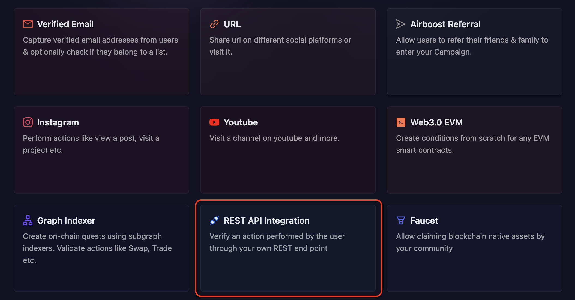Click the URL chain-link icon
The width and height of the screenshot is (575, 300).
click(x=214, y=24)
